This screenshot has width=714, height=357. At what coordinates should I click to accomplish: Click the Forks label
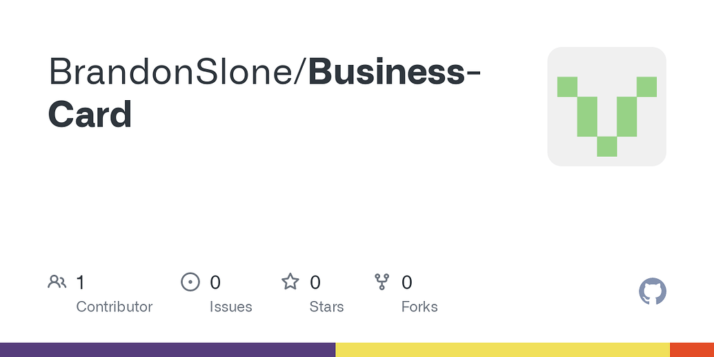419,307
